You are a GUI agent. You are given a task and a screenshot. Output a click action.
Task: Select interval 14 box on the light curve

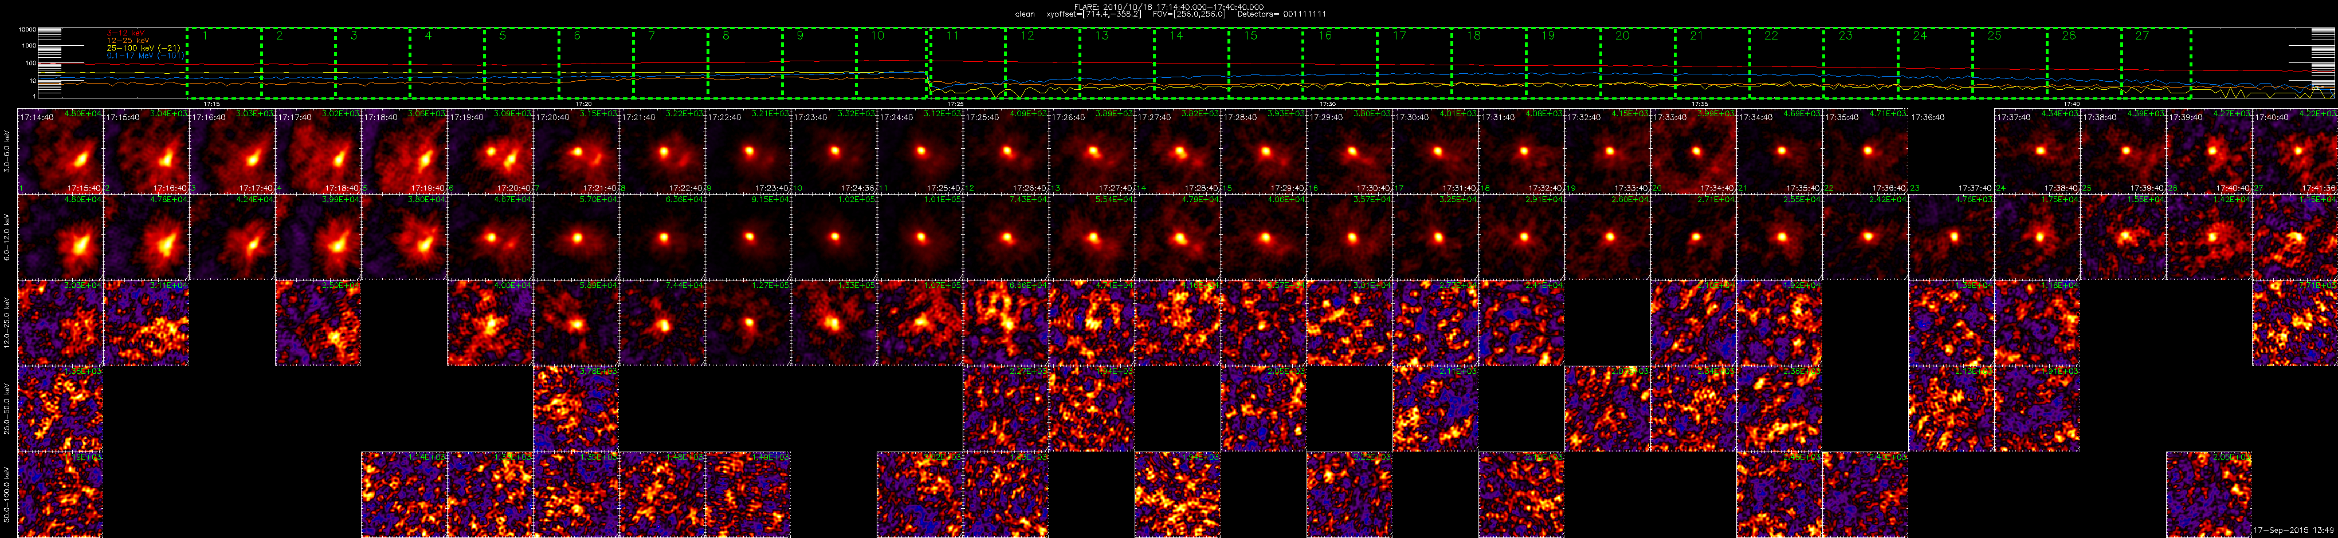tap(1192, 62)
